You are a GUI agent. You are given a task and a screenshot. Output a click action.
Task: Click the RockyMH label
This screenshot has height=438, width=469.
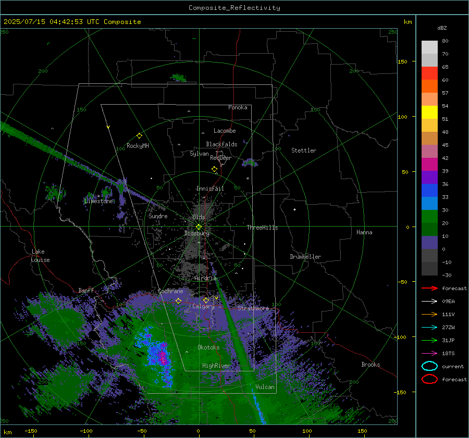[x=138, y=146]
